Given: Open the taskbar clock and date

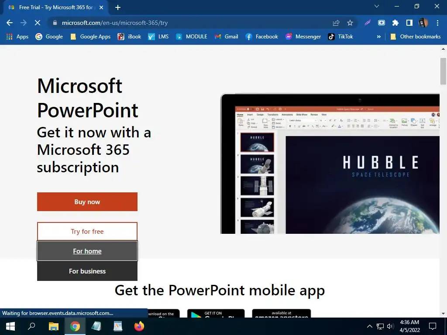Looking at the screenshot, I should (x=409, y=326).
